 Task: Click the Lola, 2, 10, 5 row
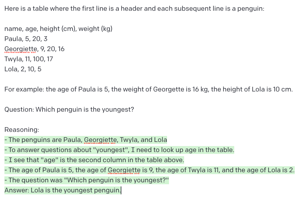click(x=23, y=69)
